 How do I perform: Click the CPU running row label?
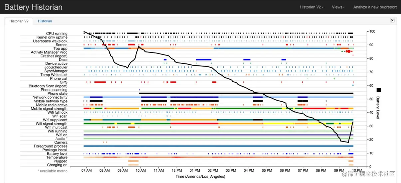(x=57, y=34)
